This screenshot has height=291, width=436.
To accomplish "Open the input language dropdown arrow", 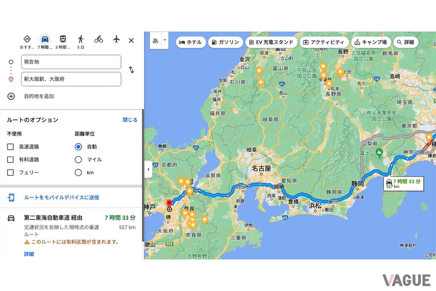I will [x=164, y=41].
